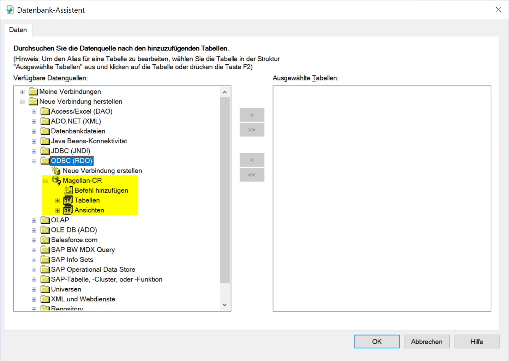Click the SAP Operational Data Store folder icon
This screenshot has height=361, width=509.
(45, 270)
